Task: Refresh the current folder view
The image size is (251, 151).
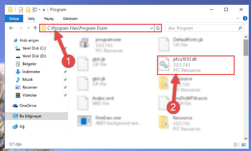Action: click(x=158, y=28)
